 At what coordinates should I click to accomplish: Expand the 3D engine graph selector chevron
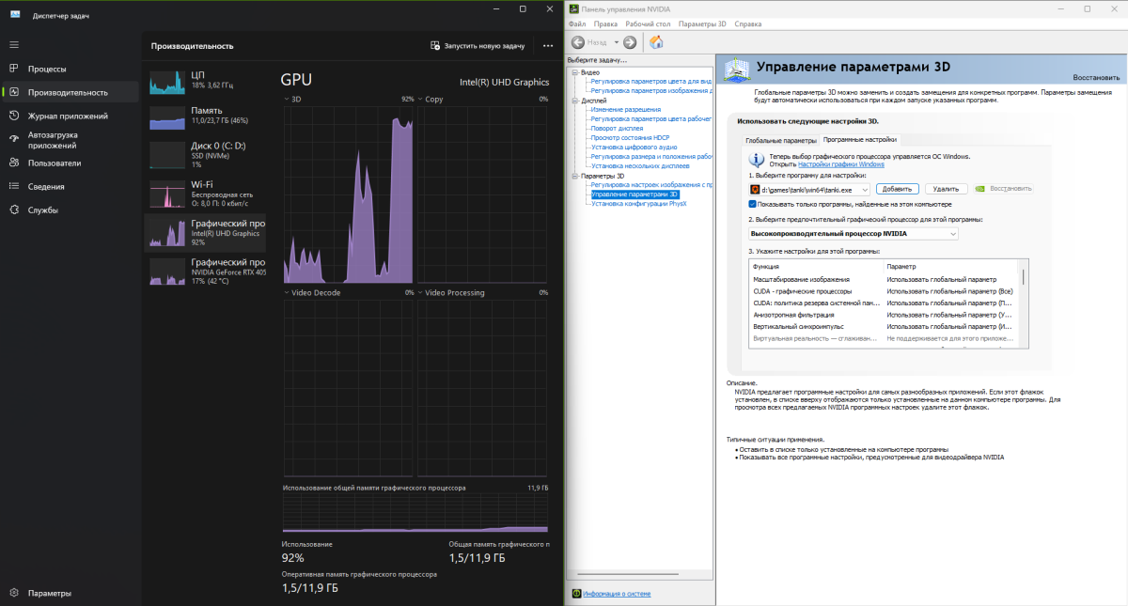287,99
